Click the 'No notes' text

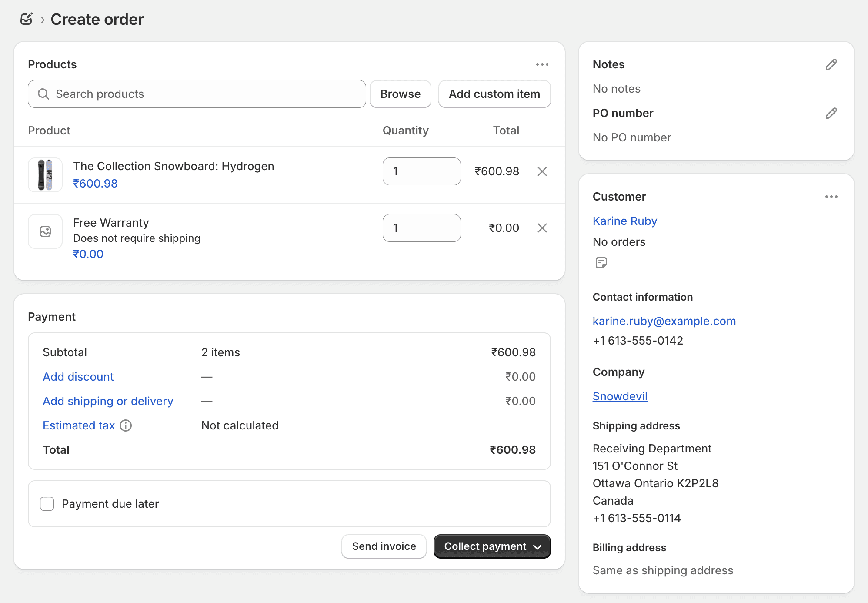(x=616, y=89)
